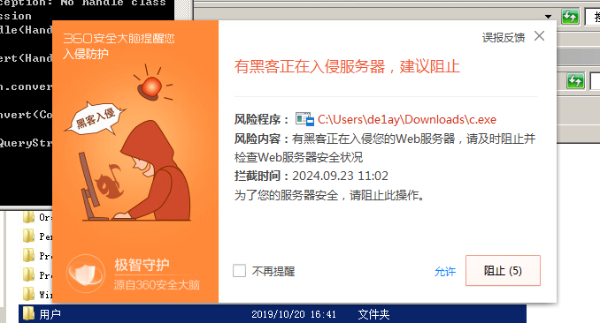Click the input field beside lower refresh icon

coord(595,81)
